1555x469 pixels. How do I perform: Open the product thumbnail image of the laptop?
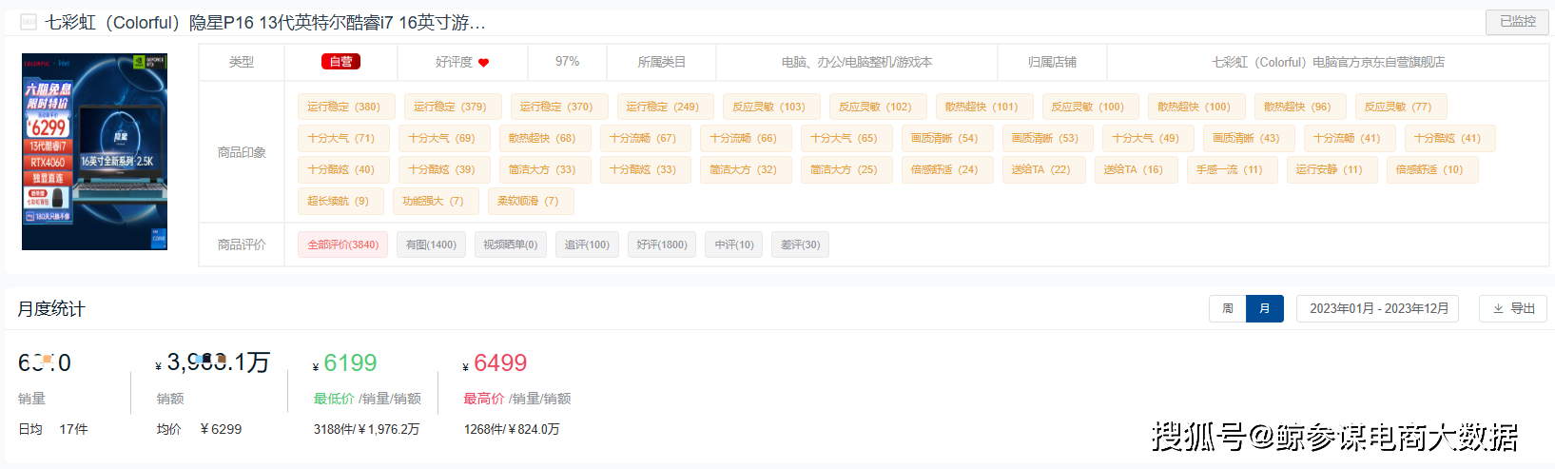(94, 152)
